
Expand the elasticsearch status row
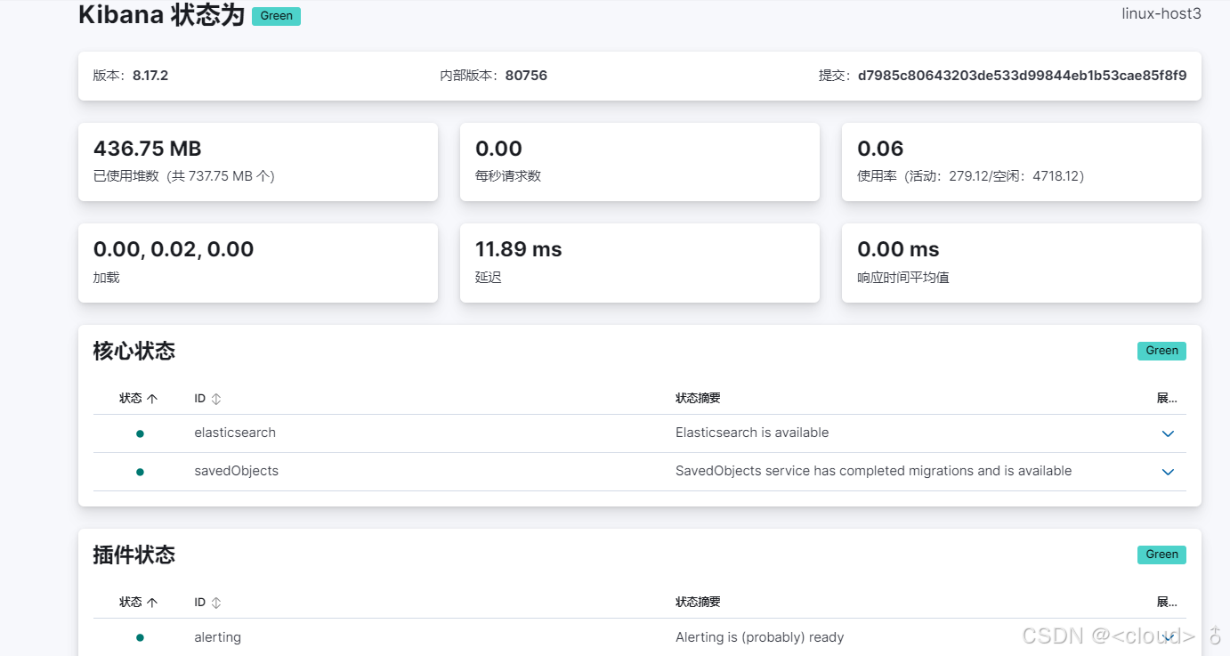coord(1168,433)
